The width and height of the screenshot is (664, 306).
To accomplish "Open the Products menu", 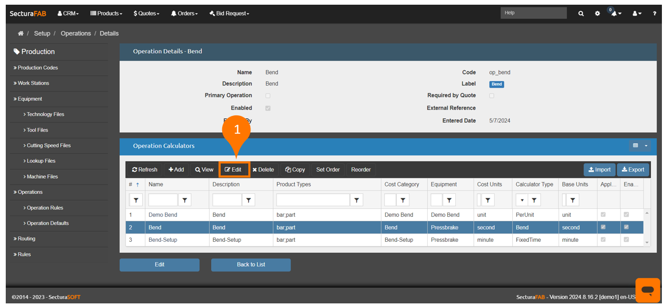I will (107, 14).
